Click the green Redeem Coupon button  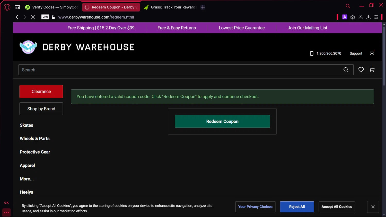[x=222, y=121]
